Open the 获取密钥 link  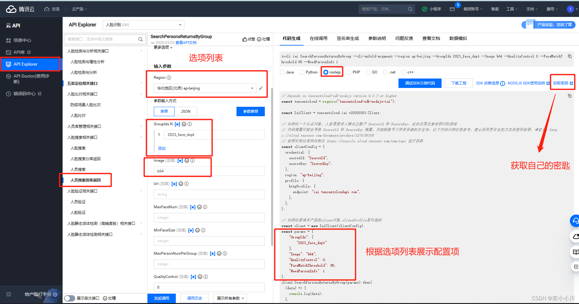point(563,83)
